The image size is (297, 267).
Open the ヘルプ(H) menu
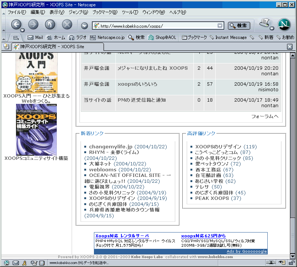click(178, 12)
